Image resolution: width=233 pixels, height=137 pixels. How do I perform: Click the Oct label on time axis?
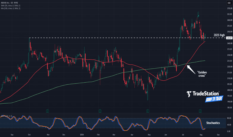[x=29, y=135]
